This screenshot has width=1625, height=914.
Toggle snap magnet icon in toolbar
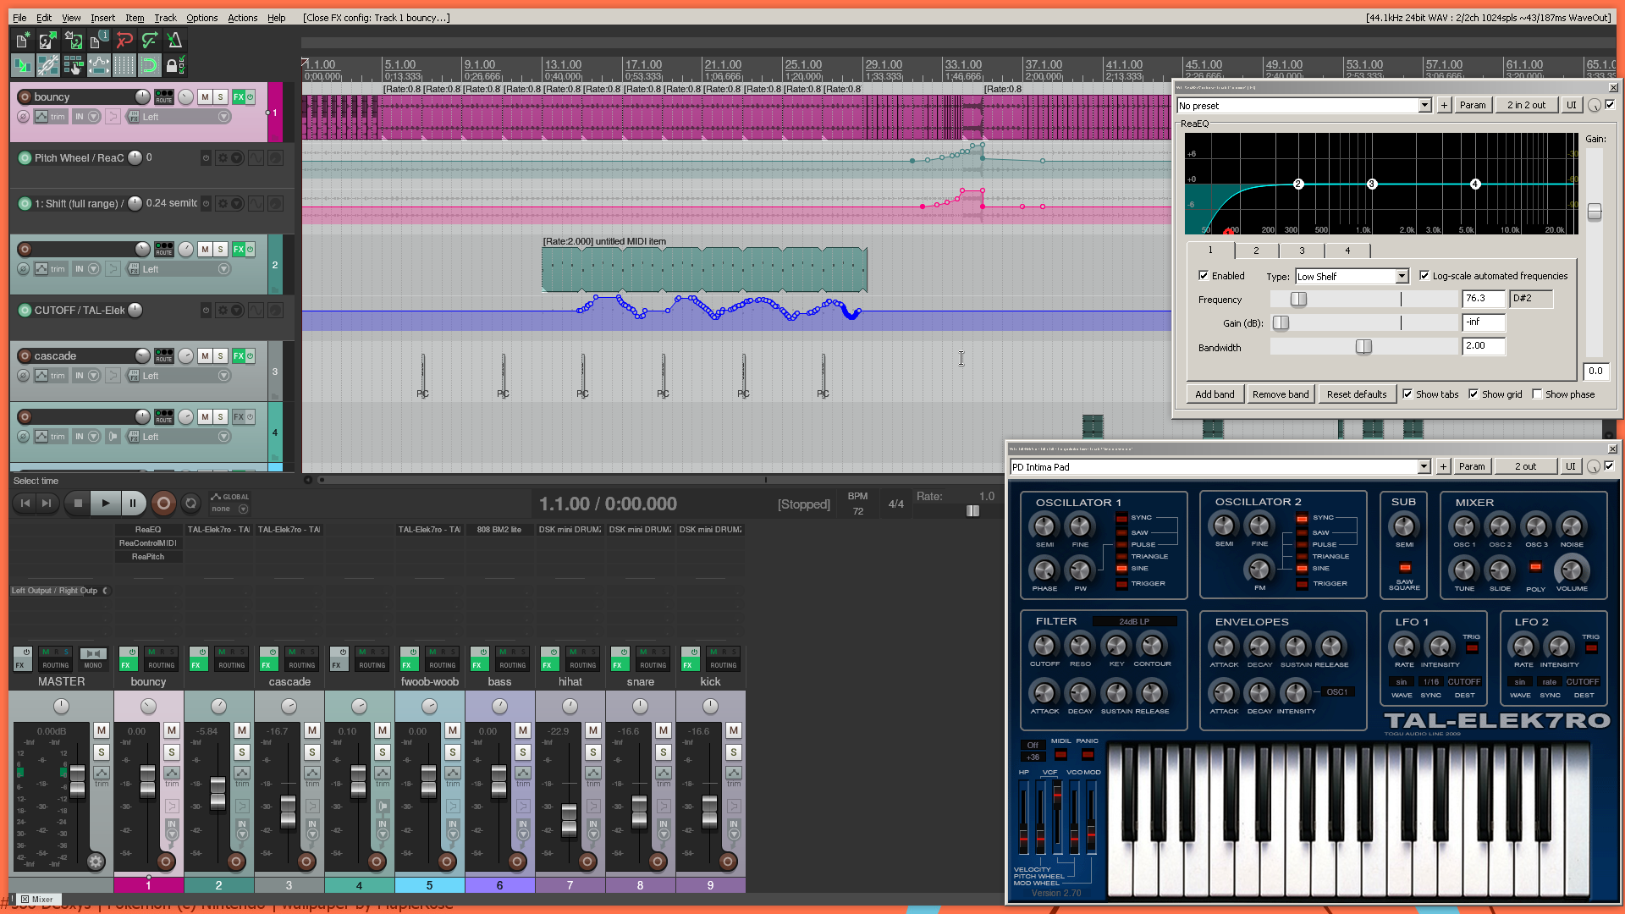click(150, 65)
